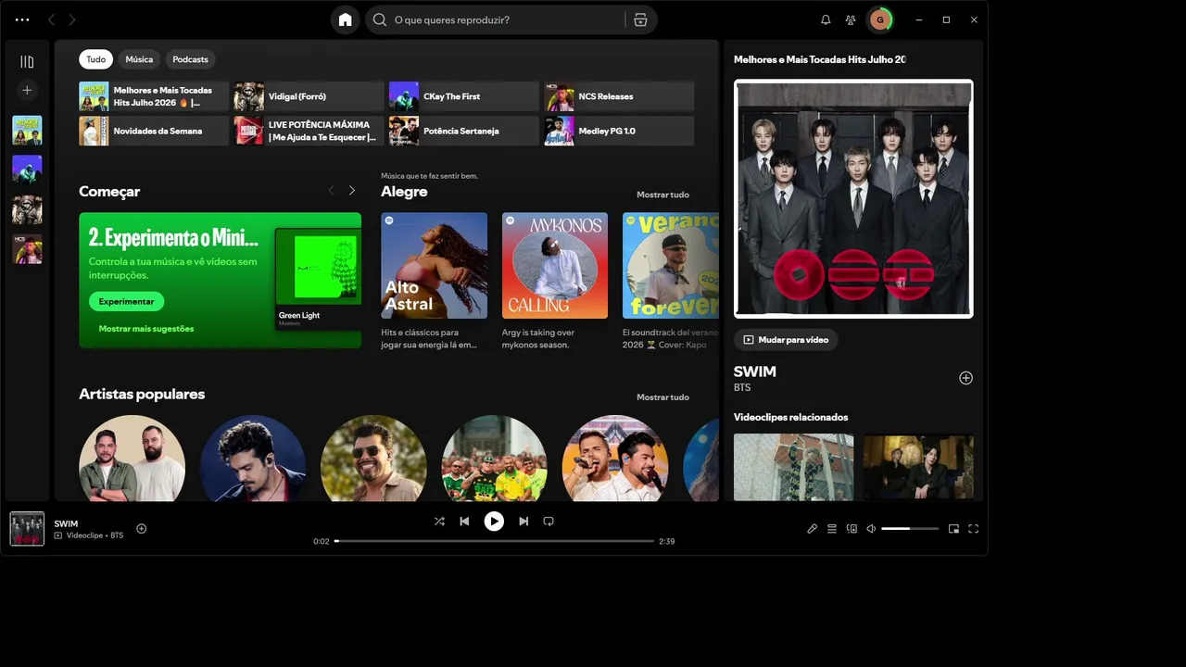
Task: Show previous Começar suggestion
Action: coord(331,191)
